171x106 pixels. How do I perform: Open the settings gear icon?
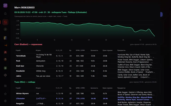coord(5,101)
